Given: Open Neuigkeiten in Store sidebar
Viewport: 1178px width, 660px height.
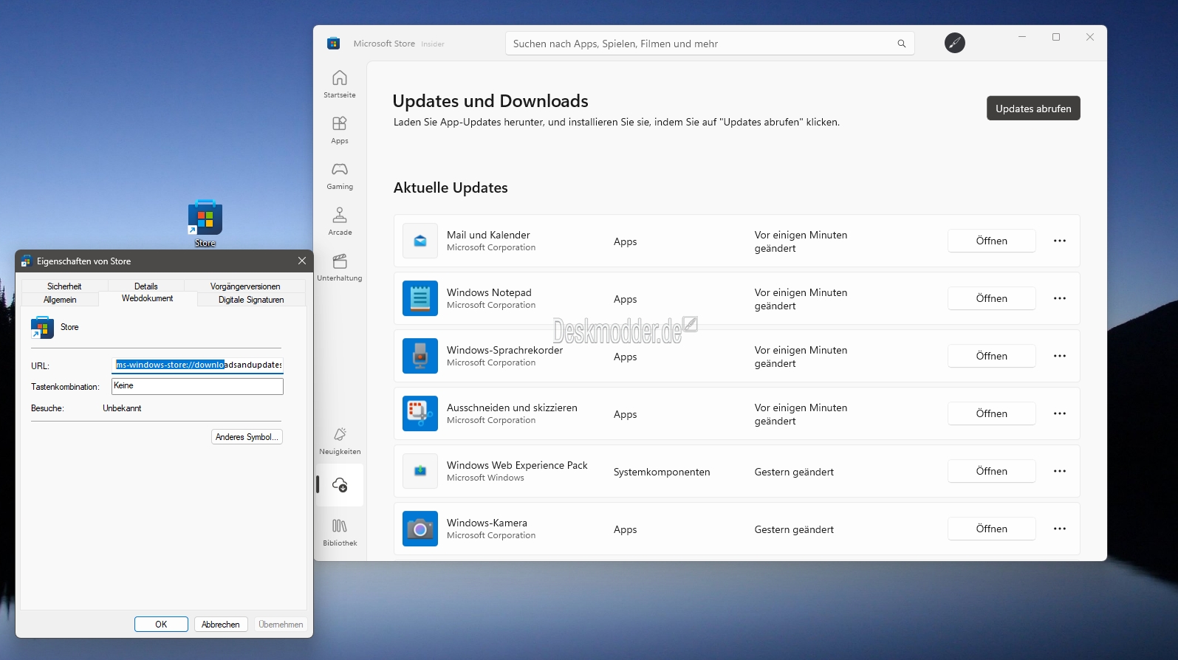Looking at the screenshot, I should pyautogui.click(x=340, y=441).
